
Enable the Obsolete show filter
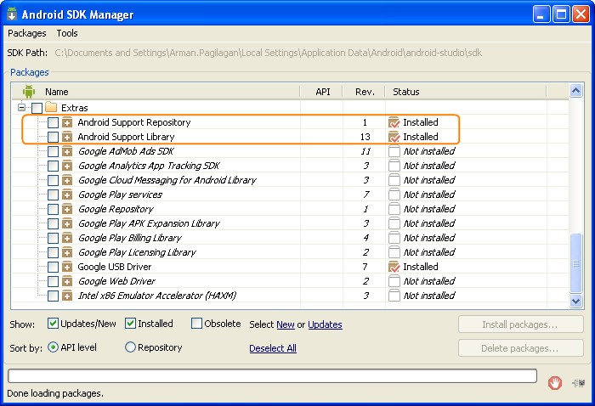point(196,324)
